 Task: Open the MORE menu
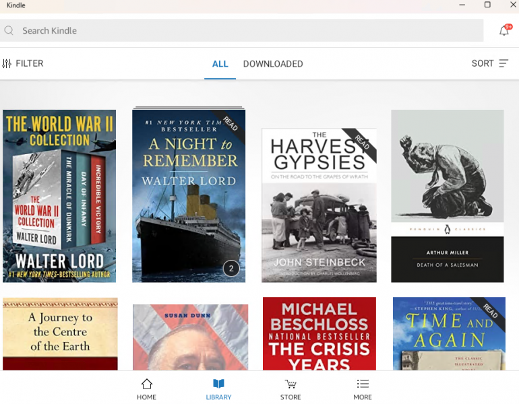point(363,389)
